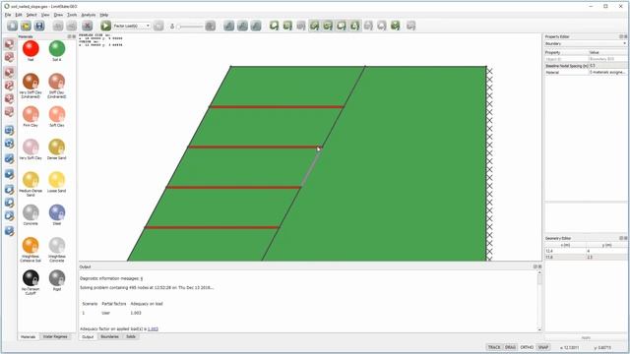Click the 2.5 y-coordinate cell in Geometry Editor
This screenshot has height=354, width=630.
(606, 258)
